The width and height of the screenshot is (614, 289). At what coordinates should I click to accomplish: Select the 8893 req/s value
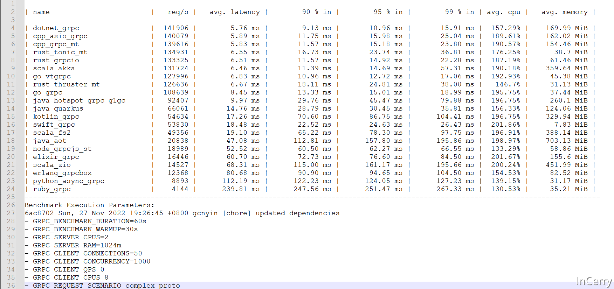pos(180,181)
